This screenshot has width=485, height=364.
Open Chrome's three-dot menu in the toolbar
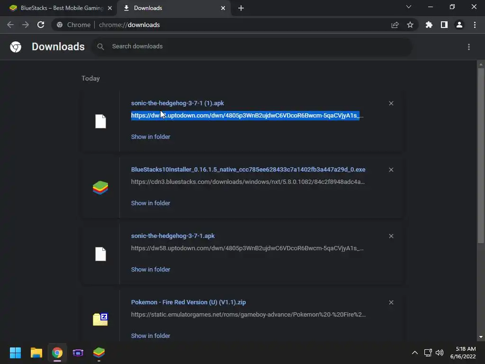(475, 25)
